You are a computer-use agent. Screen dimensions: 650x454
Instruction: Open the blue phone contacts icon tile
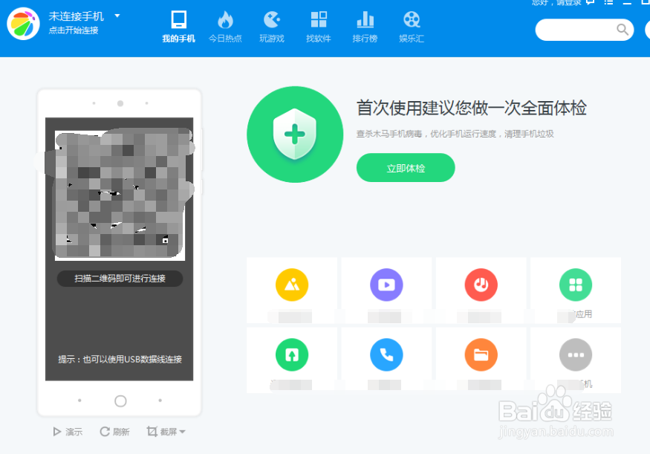(x=386, y=355)
